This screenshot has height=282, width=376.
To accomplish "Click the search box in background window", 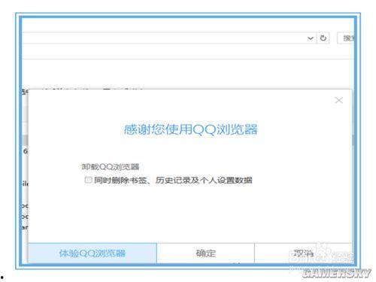I will point(346,38).
